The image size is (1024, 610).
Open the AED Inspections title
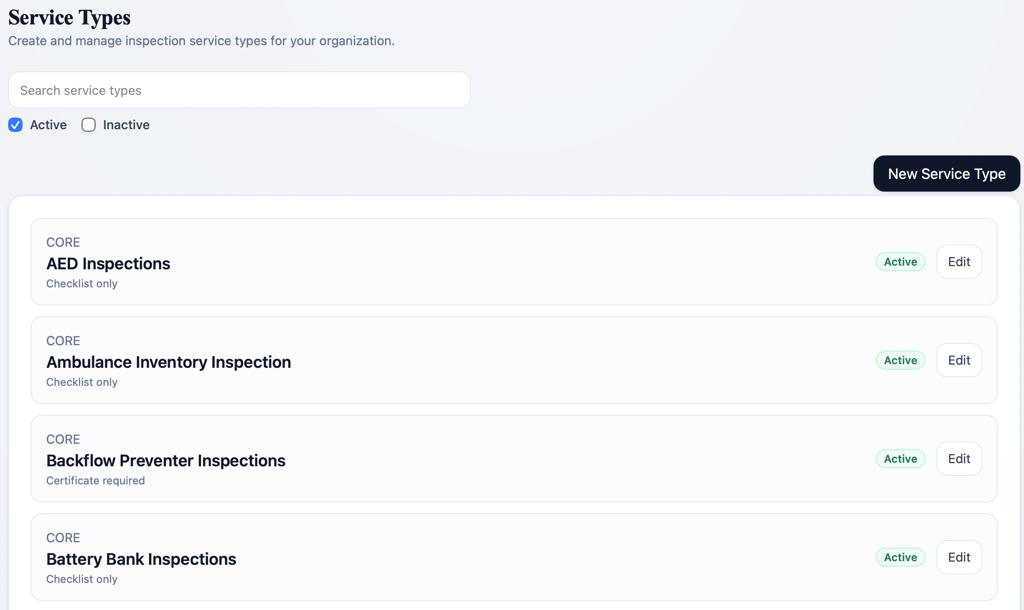pyautogui.click(x=108, y=263)
